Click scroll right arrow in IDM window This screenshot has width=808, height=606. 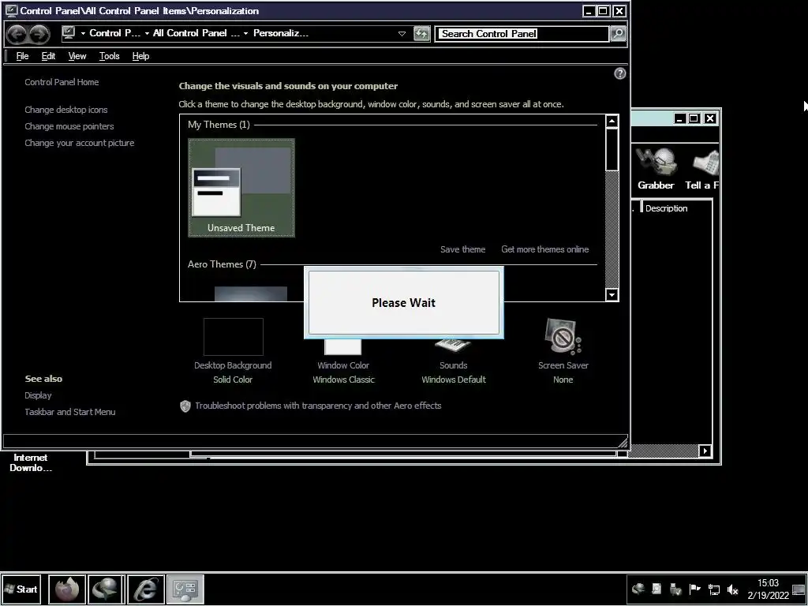coord(705,451)
